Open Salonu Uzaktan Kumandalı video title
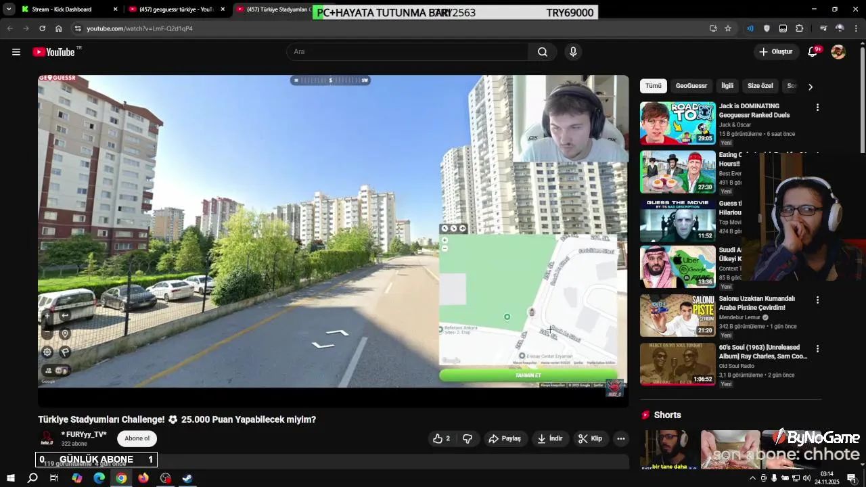Viewport: 866px width, 487px height. tap(756, 303)
